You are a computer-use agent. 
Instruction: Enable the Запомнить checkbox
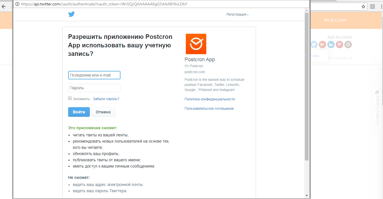pos(70,98)
